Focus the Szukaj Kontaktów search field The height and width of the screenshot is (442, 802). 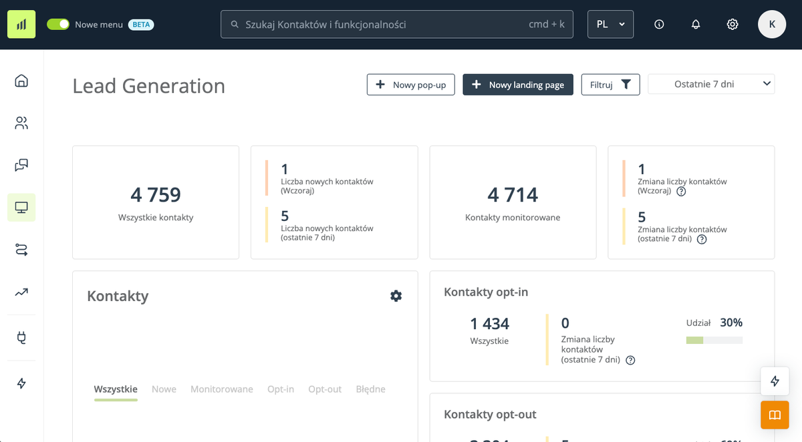[397, 24]
